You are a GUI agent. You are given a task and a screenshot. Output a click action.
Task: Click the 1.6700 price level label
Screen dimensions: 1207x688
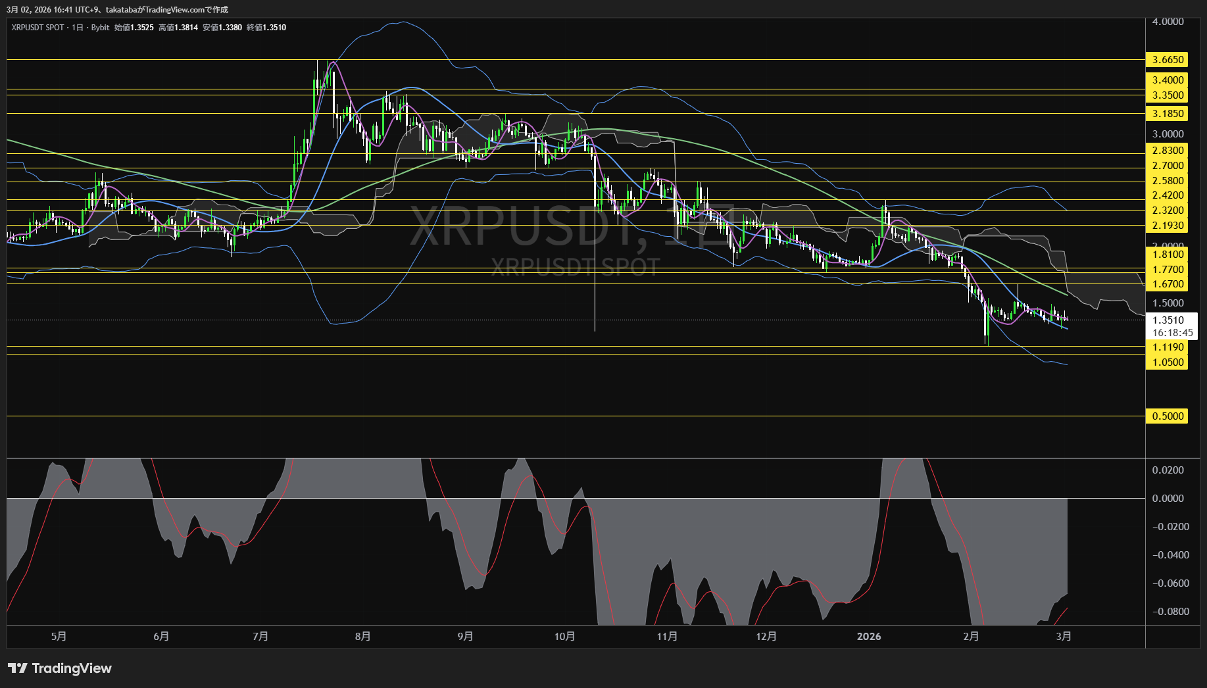click(x=1167, y=285)
